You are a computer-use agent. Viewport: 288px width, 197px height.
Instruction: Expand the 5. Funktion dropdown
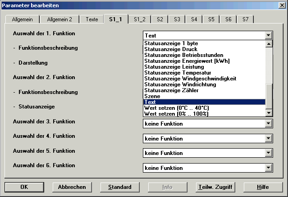click(269, 153)
